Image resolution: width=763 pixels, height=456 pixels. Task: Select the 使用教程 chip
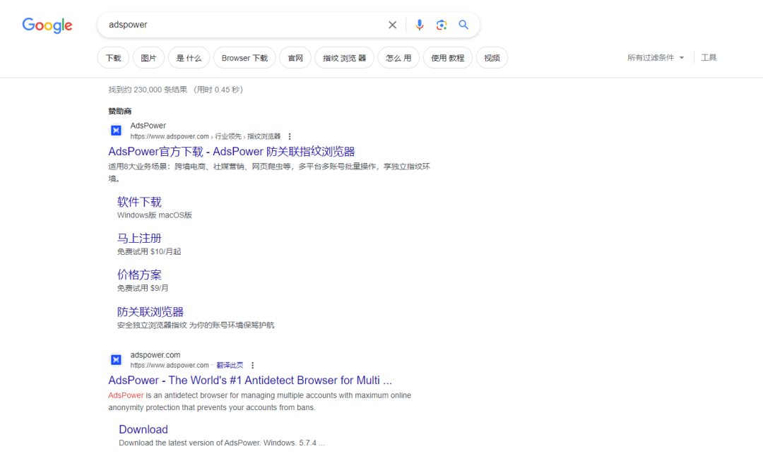pyautogui.click(x=447, y=57)
